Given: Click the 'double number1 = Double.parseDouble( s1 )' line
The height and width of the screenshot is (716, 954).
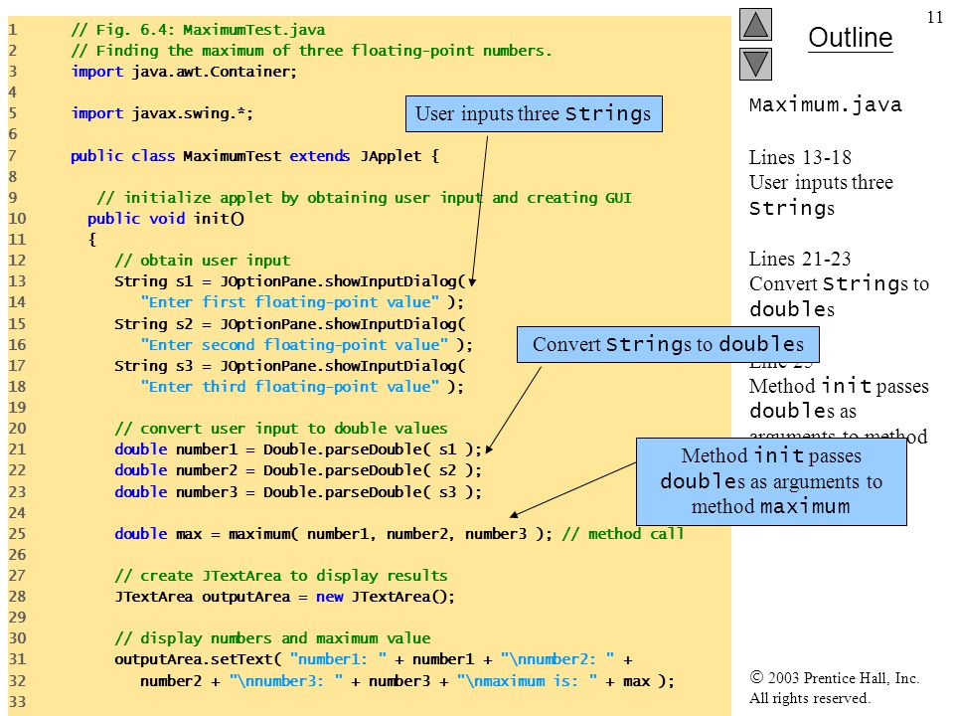Looking at the screenshot, I should point(298,449).
